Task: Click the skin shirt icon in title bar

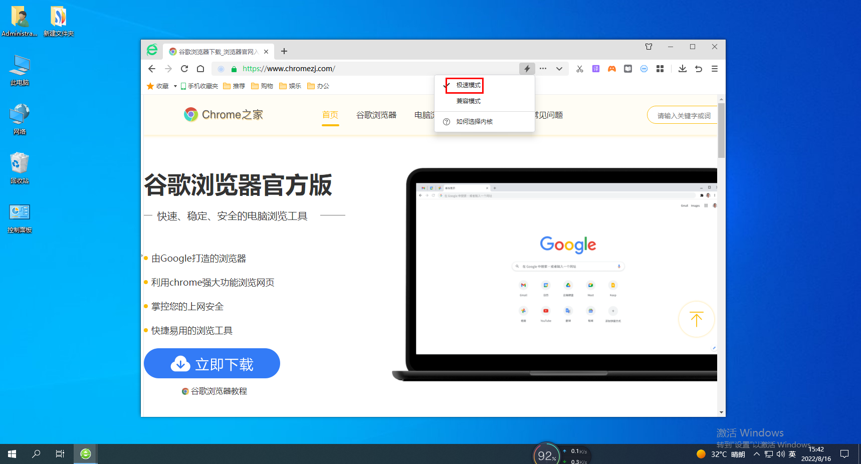Action: 649,47
